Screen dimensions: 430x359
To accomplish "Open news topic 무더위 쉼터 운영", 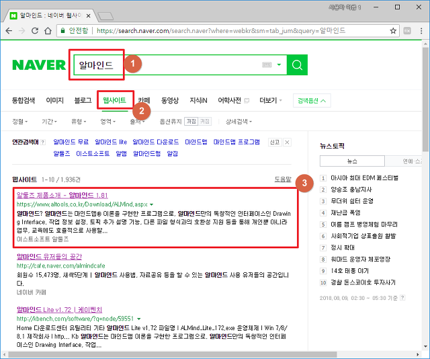I will click(352, 201).
